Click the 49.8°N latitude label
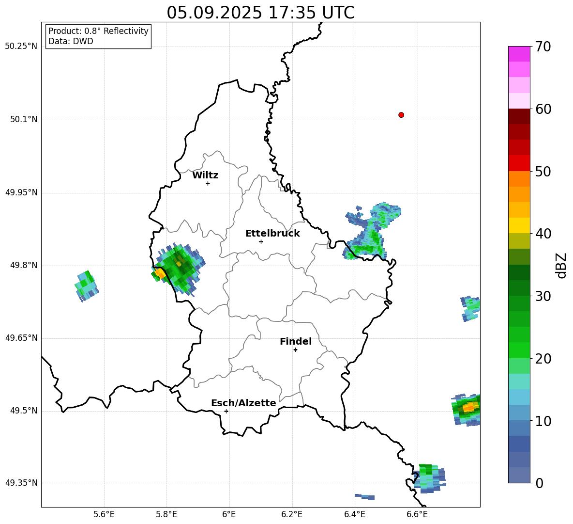573x524 pixels. pos(24,265)
